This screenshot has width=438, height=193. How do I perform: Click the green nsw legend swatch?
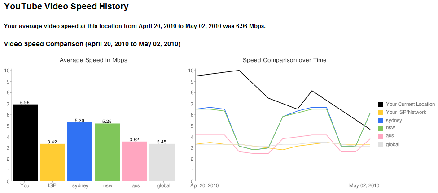click(x=381, y=128)
